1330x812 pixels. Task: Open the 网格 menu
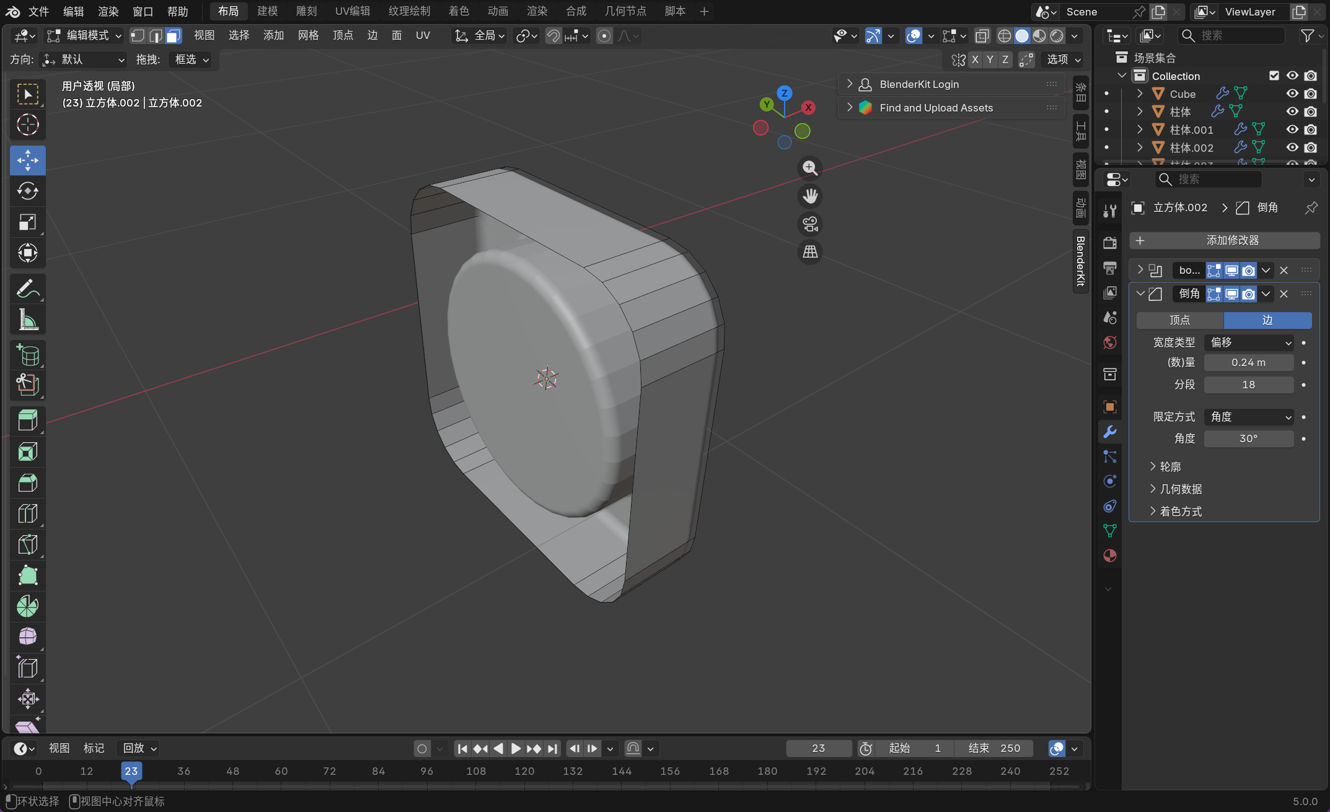tap(308, 36)
